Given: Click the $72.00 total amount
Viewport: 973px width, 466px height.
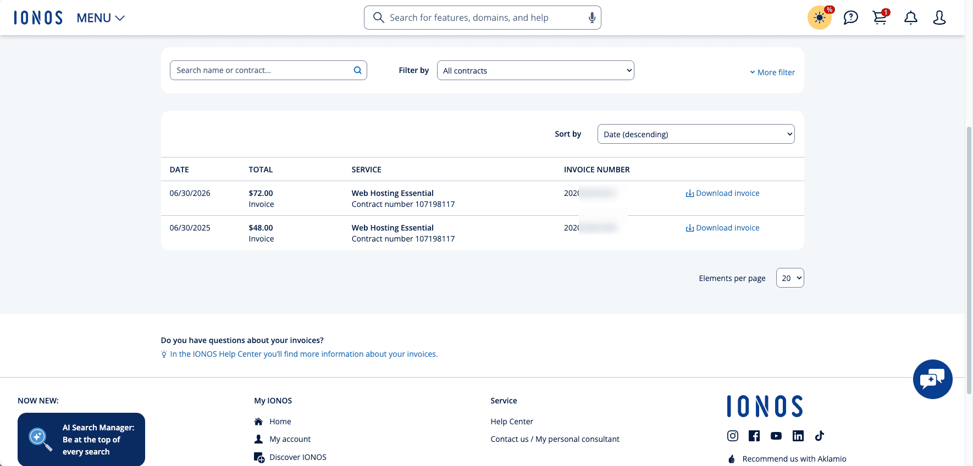Looking at the screenshot, I should (x=261, y=193).
